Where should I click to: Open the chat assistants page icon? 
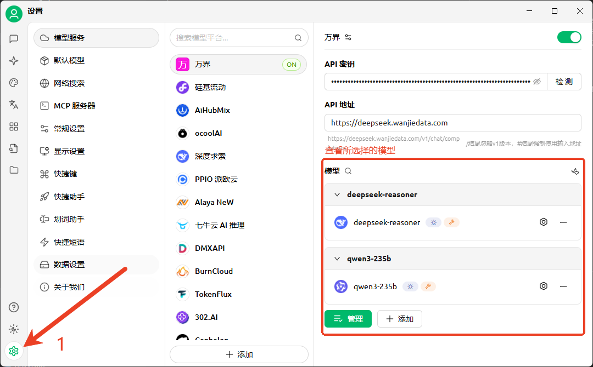click(14, 39)
